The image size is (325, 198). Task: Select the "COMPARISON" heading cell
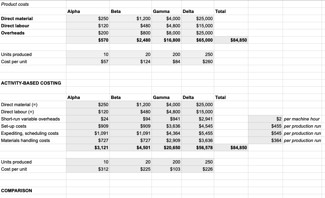17,190
